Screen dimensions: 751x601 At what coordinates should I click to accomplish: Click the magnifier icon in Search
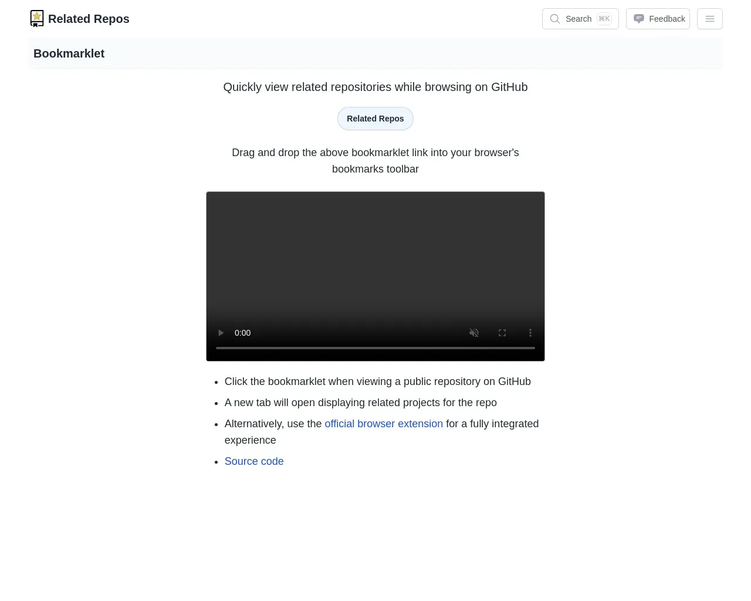(x=554, y=19)
